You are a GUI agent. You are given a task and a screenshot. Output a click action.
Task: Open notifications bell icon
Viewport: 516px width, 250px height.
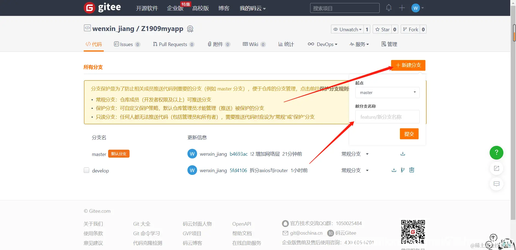pos(389,8)
